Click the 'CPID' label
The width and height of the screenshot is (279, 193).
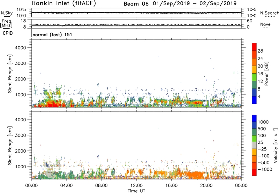coord(8,33)
